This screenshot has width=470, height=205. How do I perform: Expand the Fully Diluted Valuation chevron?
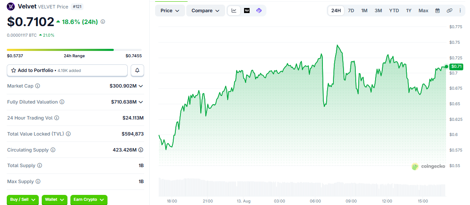point(141,102)
